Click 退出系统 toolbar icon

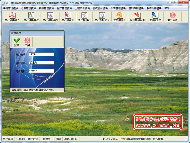(172, 17)
